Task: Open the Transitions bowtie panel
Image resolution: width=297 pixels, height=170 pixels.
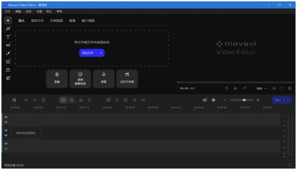Action: tap(8, 45)
